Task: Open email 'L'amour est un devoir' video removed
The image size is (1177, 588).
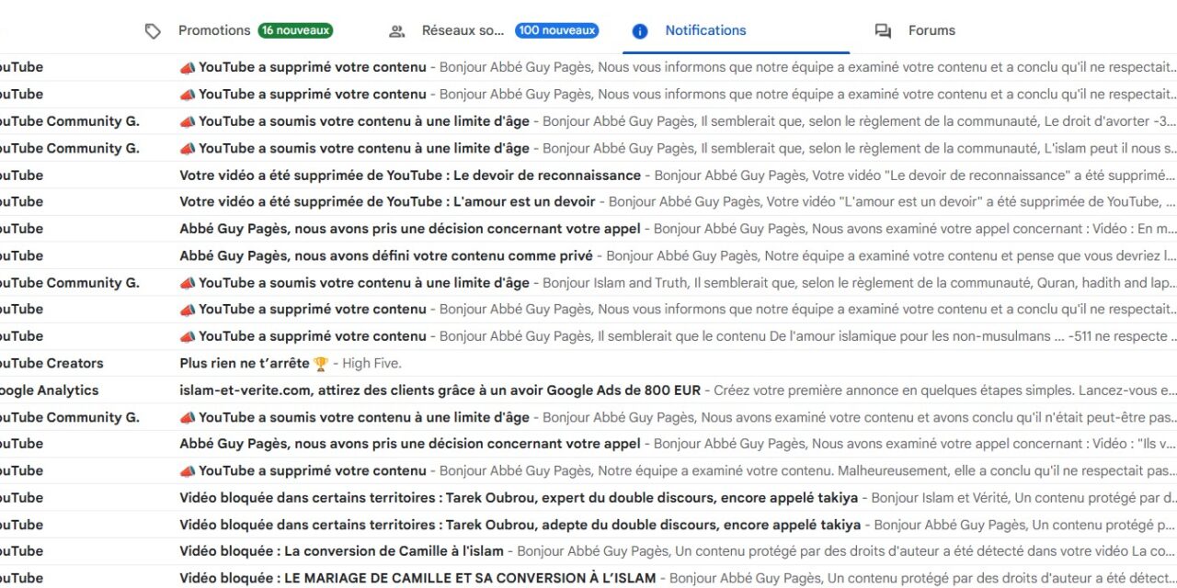Action: point(588,202)
